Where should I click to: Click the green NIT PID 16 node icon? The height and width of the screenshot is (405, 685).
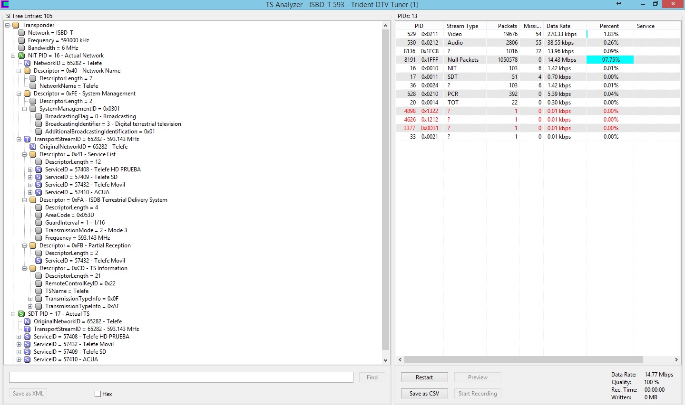21,56
